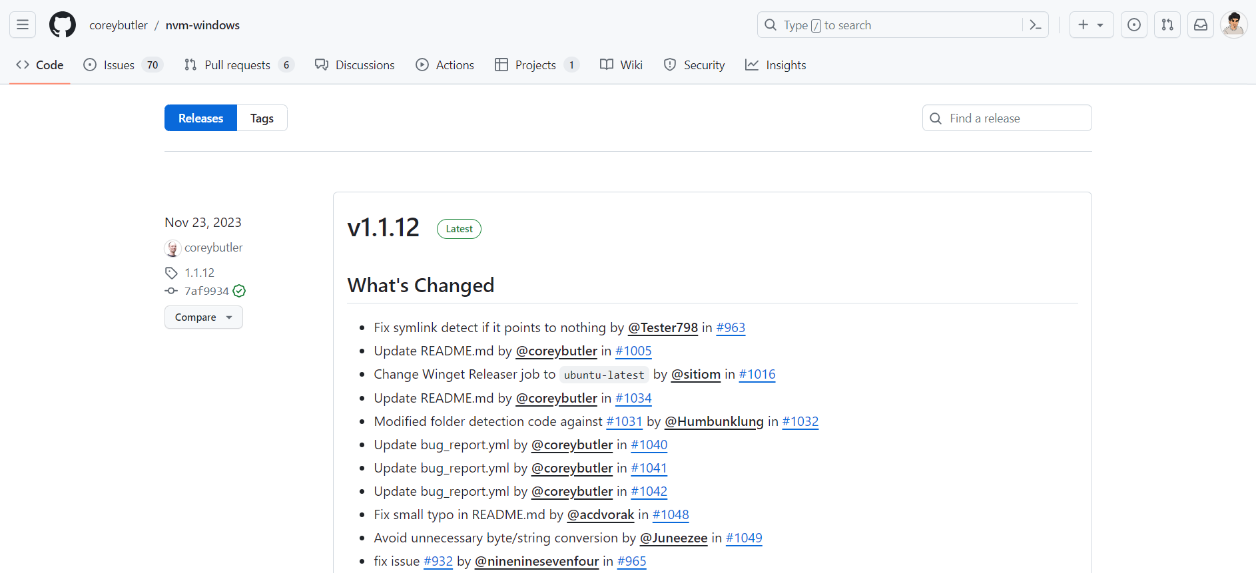
Task: Click the verified signature checkmark icon
Action: 240,291
